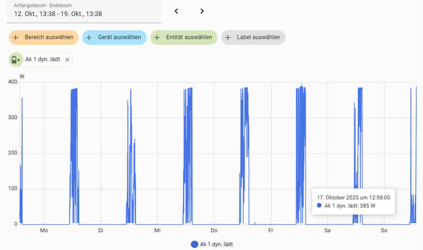423x250 pixels.
Task: Select the Ak 1 dyn. lädt chip label
Action: coord(42,59)
